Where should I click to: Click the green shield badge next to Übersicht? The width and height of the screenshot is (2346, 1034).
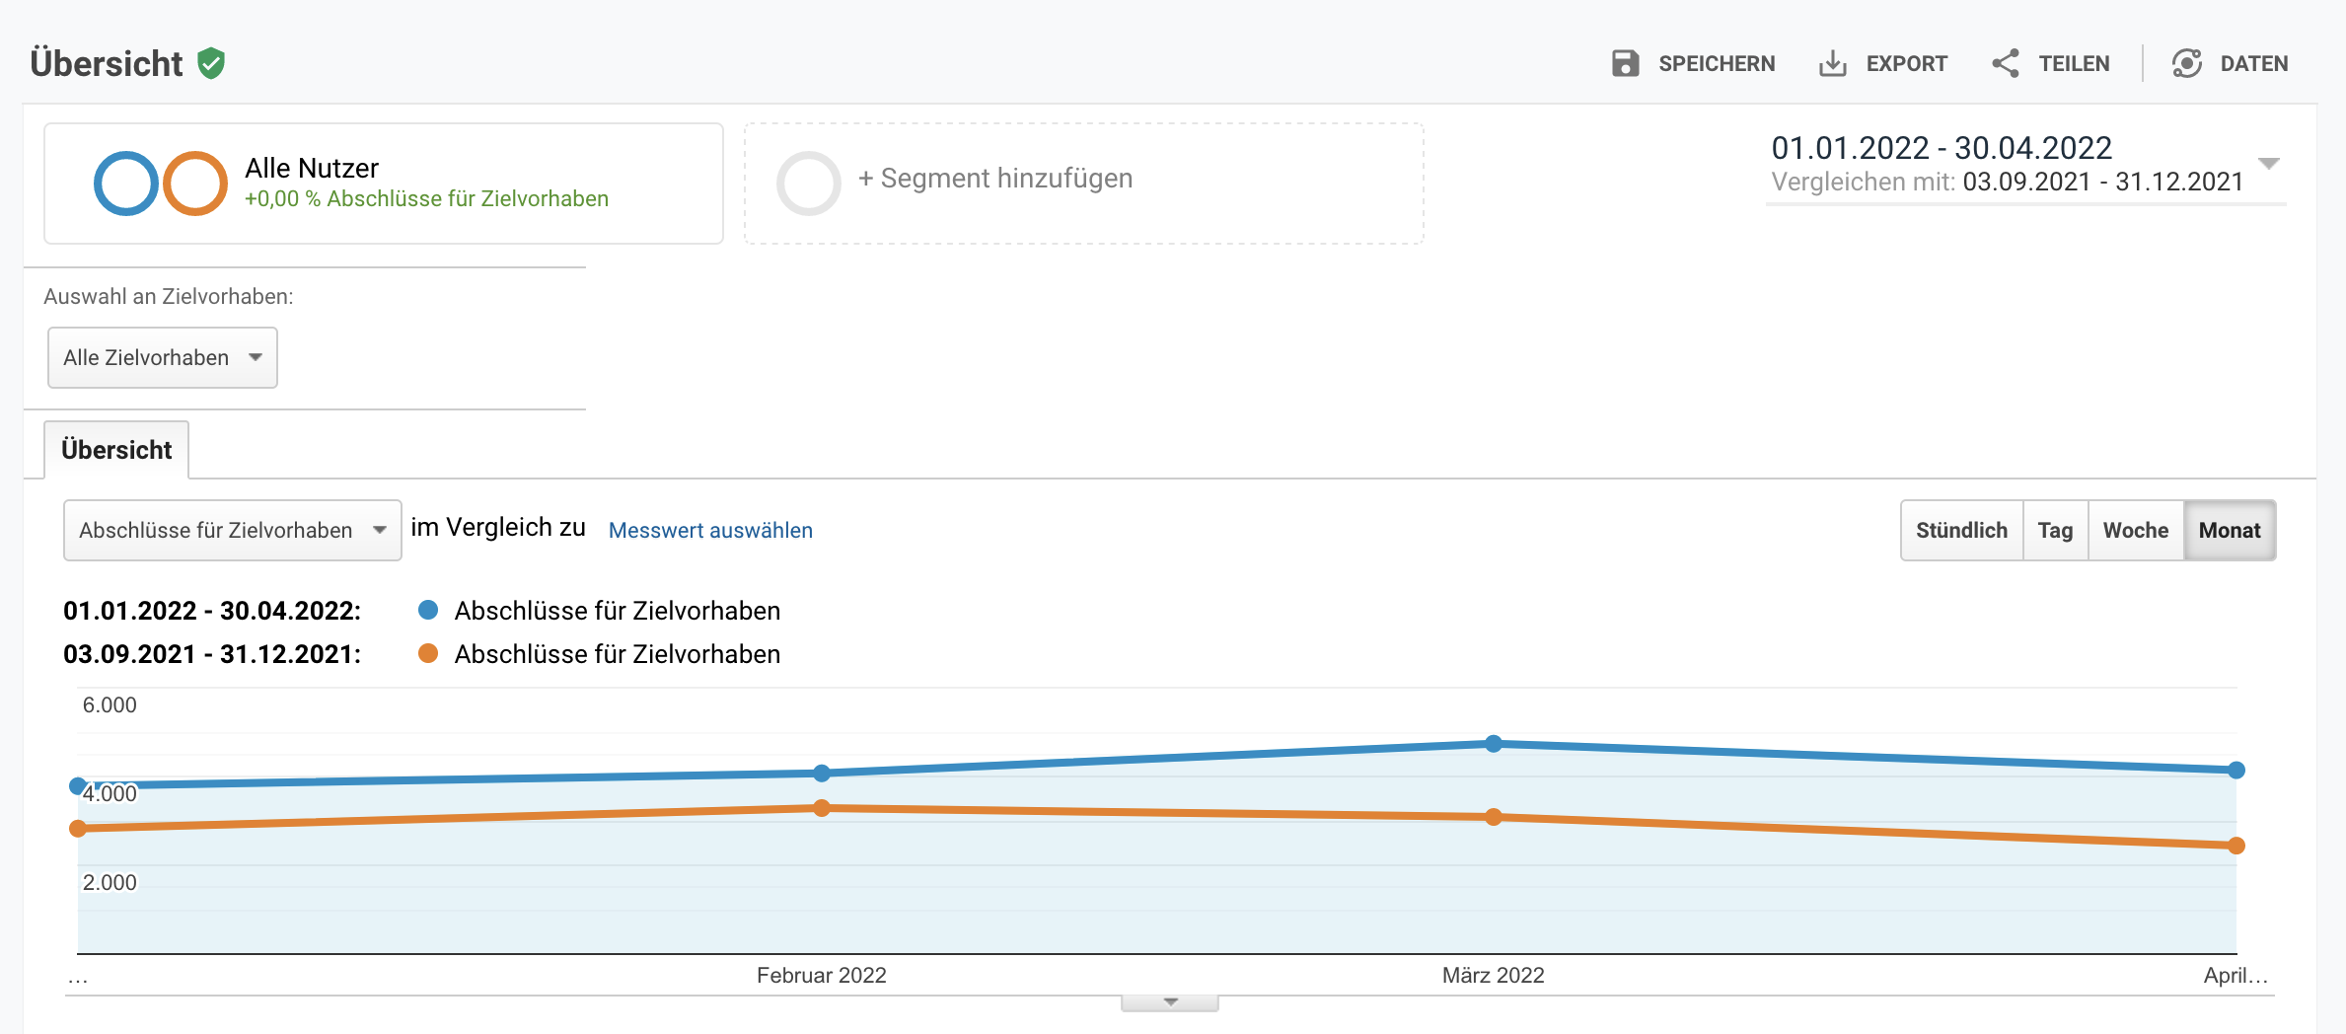(210, 63)
